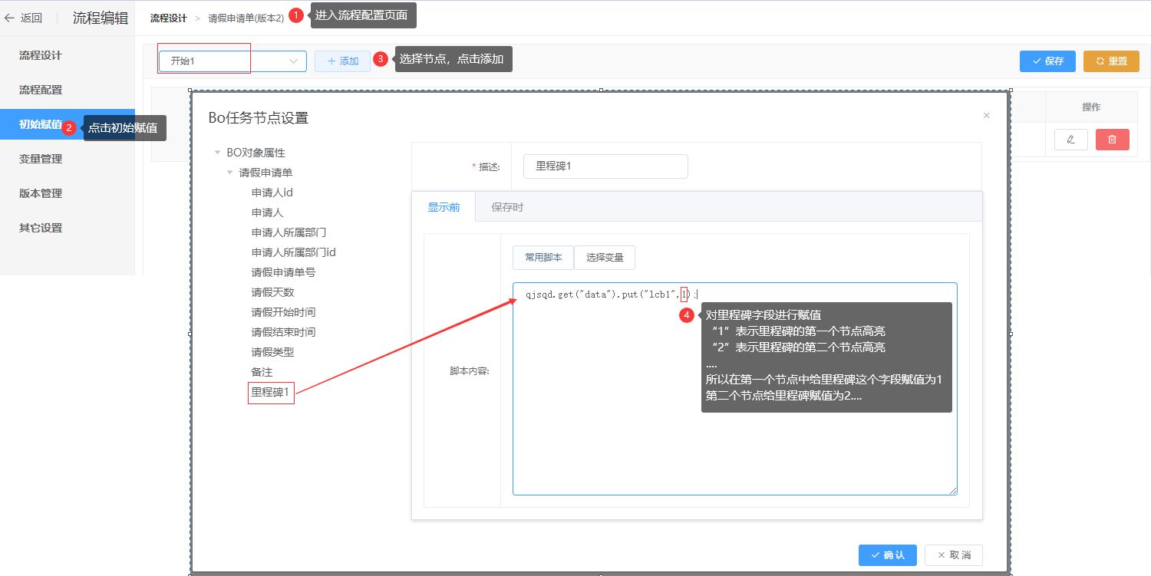Click the 添加 button

point(342,61)
